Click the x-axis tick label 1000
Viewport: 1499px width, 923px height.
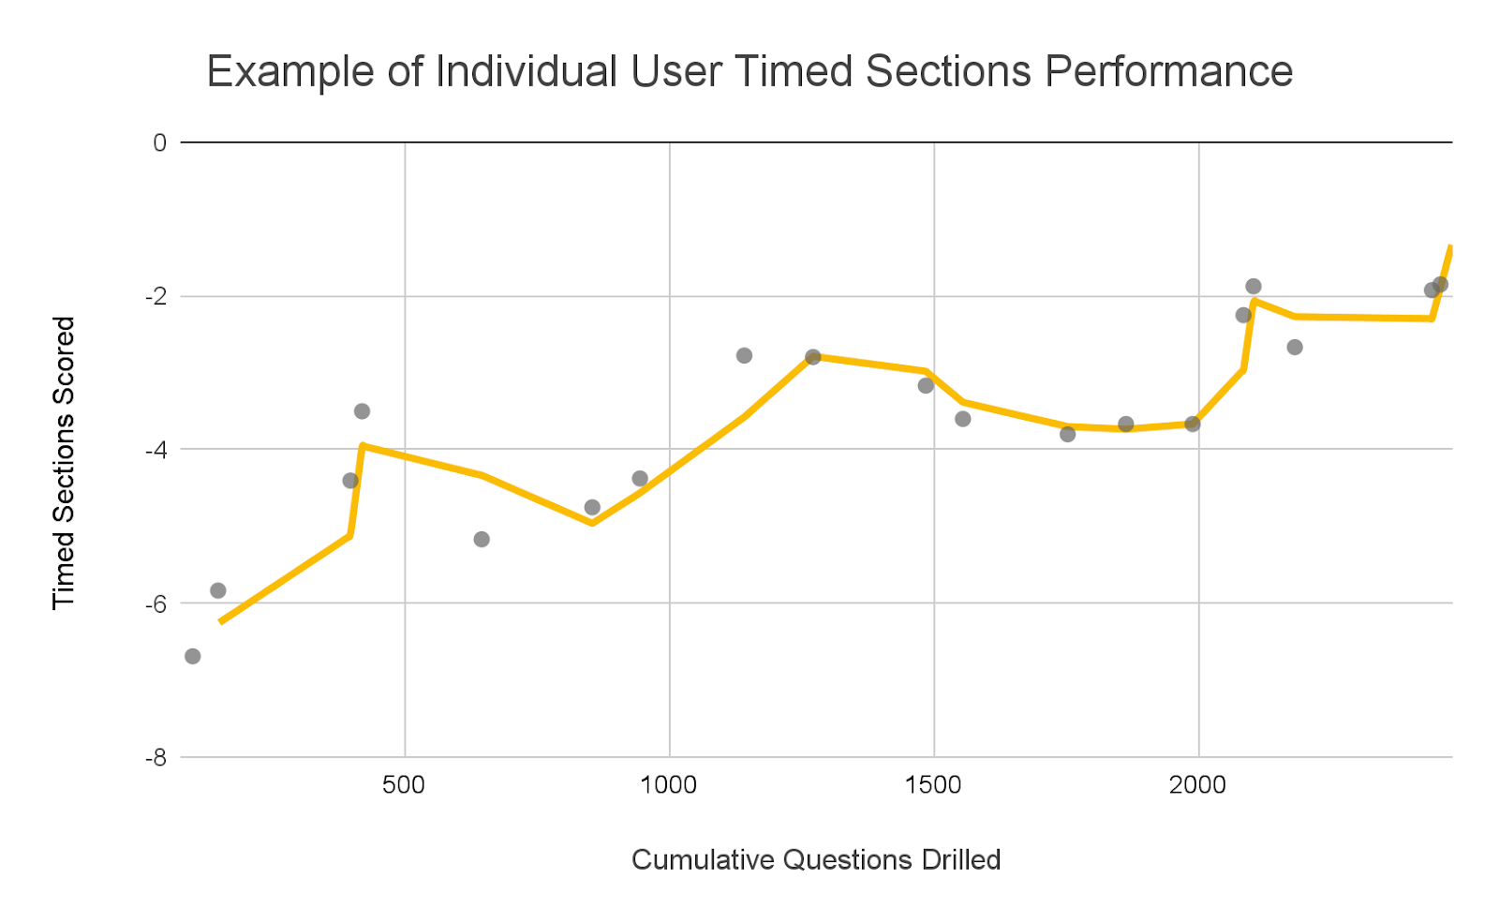pyautogui.click(x=669, y=784)
